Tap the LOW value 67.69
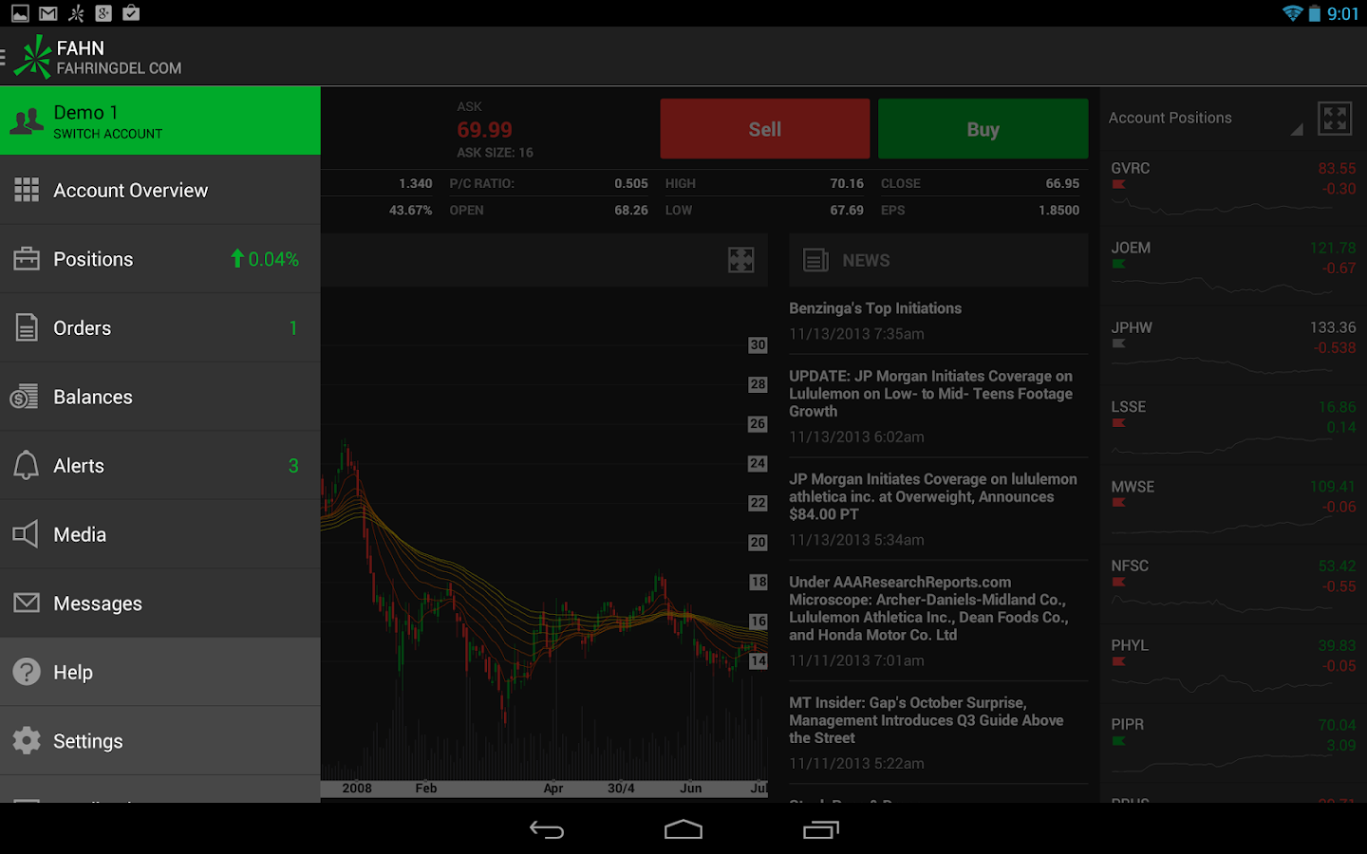This screenshot has height=854, width=1367. pos(847,210)
